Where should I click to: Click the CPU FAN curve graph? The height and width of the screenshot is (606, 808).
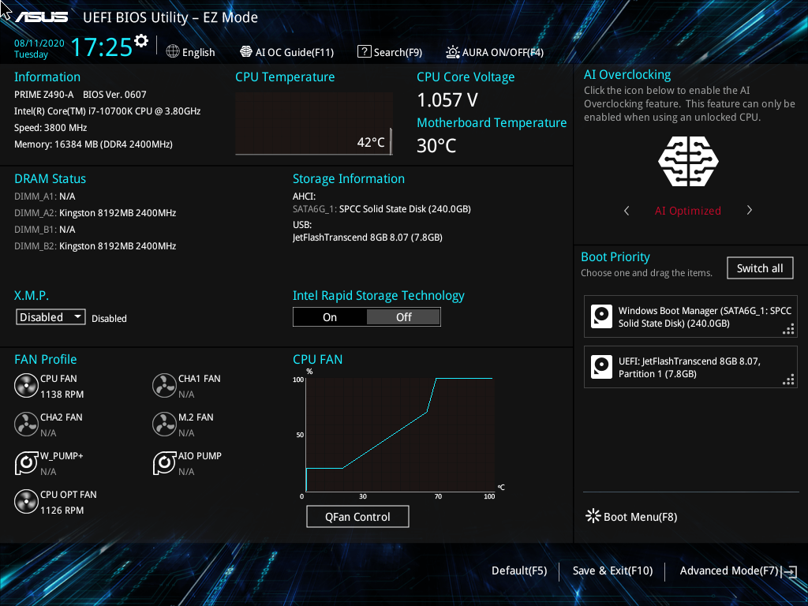[400, 435]
